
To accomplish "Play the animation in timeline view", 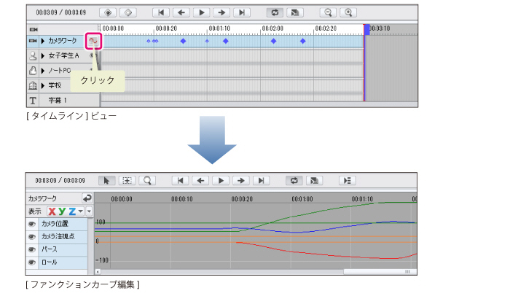I will coord(201,12).
